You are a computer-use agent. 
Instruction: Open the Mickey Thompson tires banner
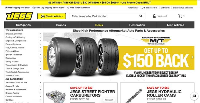119,57
